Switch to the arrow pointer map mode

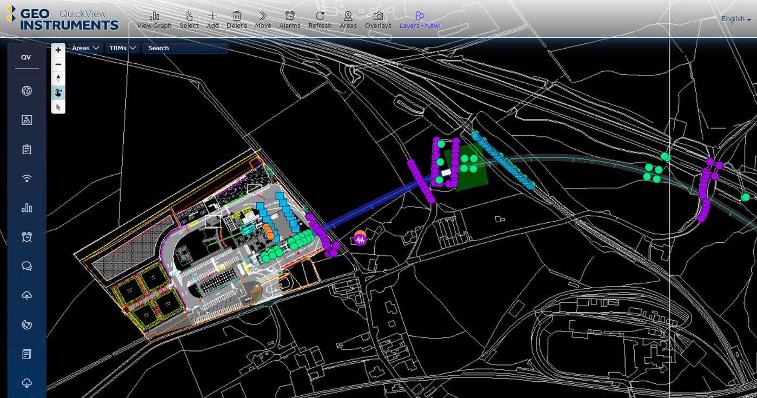tap(58, 107)
